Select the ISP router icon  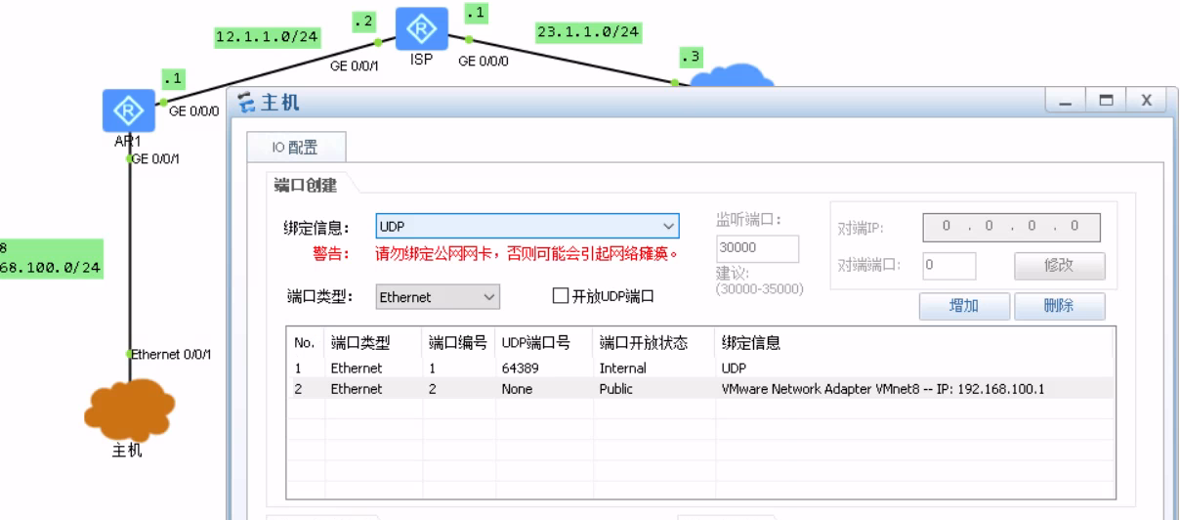pyautogui.click(x=422, y=30)
